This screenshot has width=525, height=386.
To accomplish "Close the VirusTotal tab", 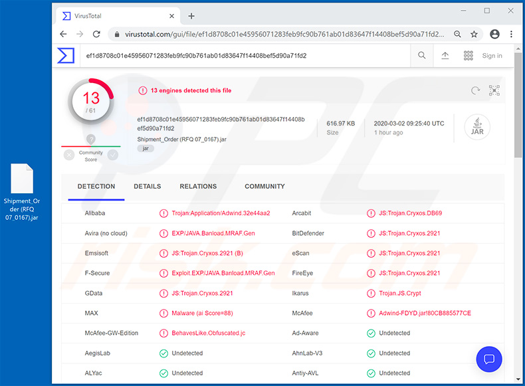I will (171, 16).
